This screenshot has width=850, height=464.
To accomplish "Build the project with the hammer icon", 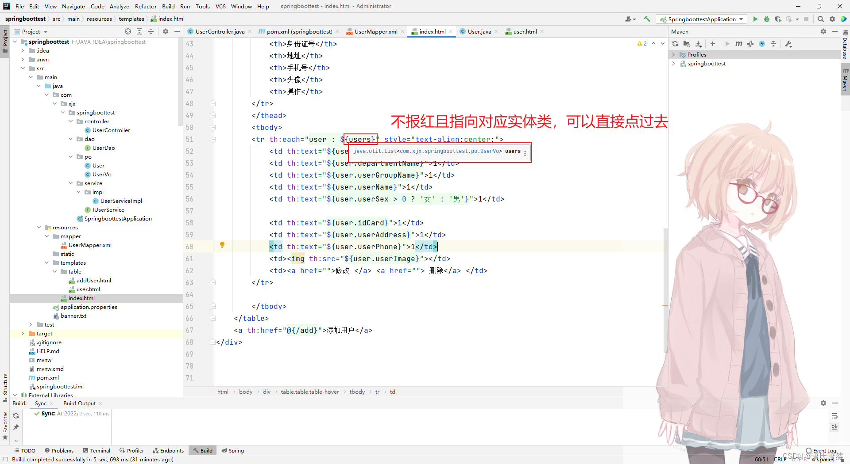I will coord(647,19).
